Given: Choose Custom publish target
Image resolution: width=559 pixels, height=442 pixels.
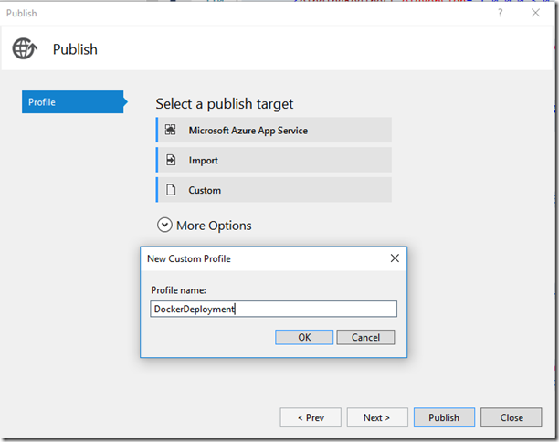Looking at the screenshot, I should coord(274,190).
